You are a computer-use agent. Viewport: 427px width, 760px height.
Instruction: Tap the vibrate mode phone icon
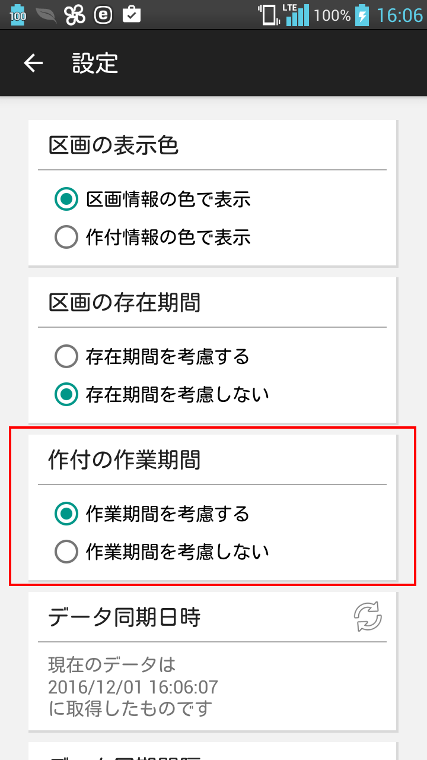tap(269, 15)
